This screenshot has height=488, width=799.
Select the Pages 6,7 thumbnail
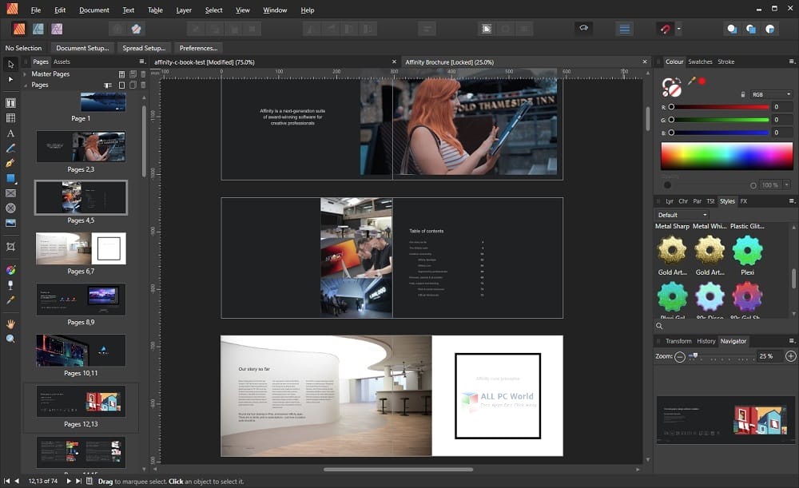[x=81, y=248]
